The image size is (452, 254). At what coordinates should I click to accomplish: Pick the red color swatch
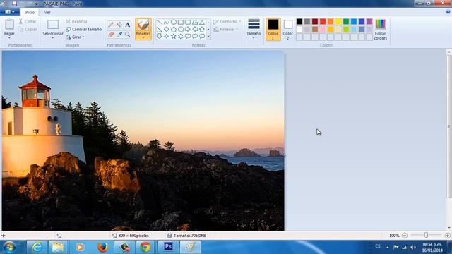click(323, 22)
